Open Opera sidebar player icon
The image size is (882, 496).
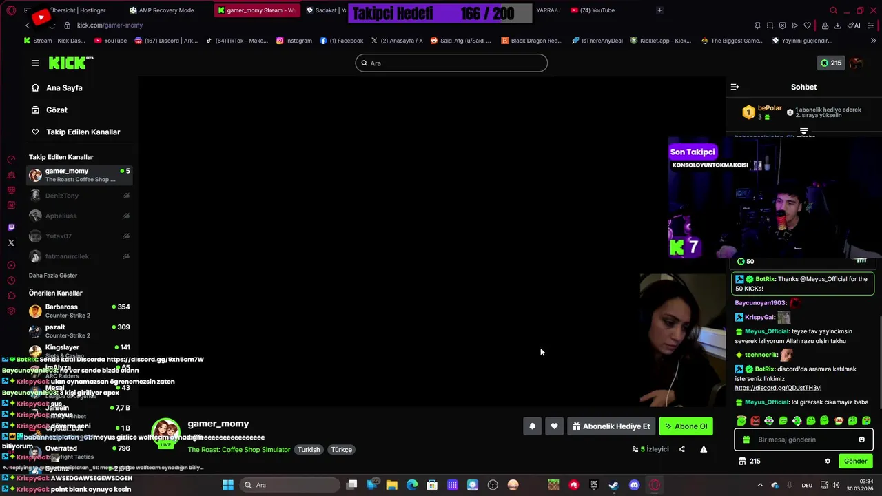point(11,265)
